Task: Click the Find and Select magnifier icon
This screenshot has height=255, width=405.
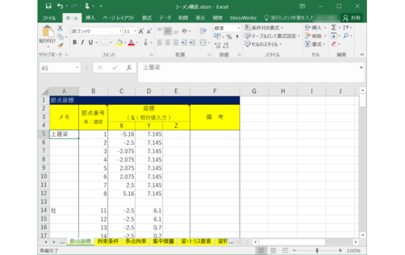Action: click(346, 36)
